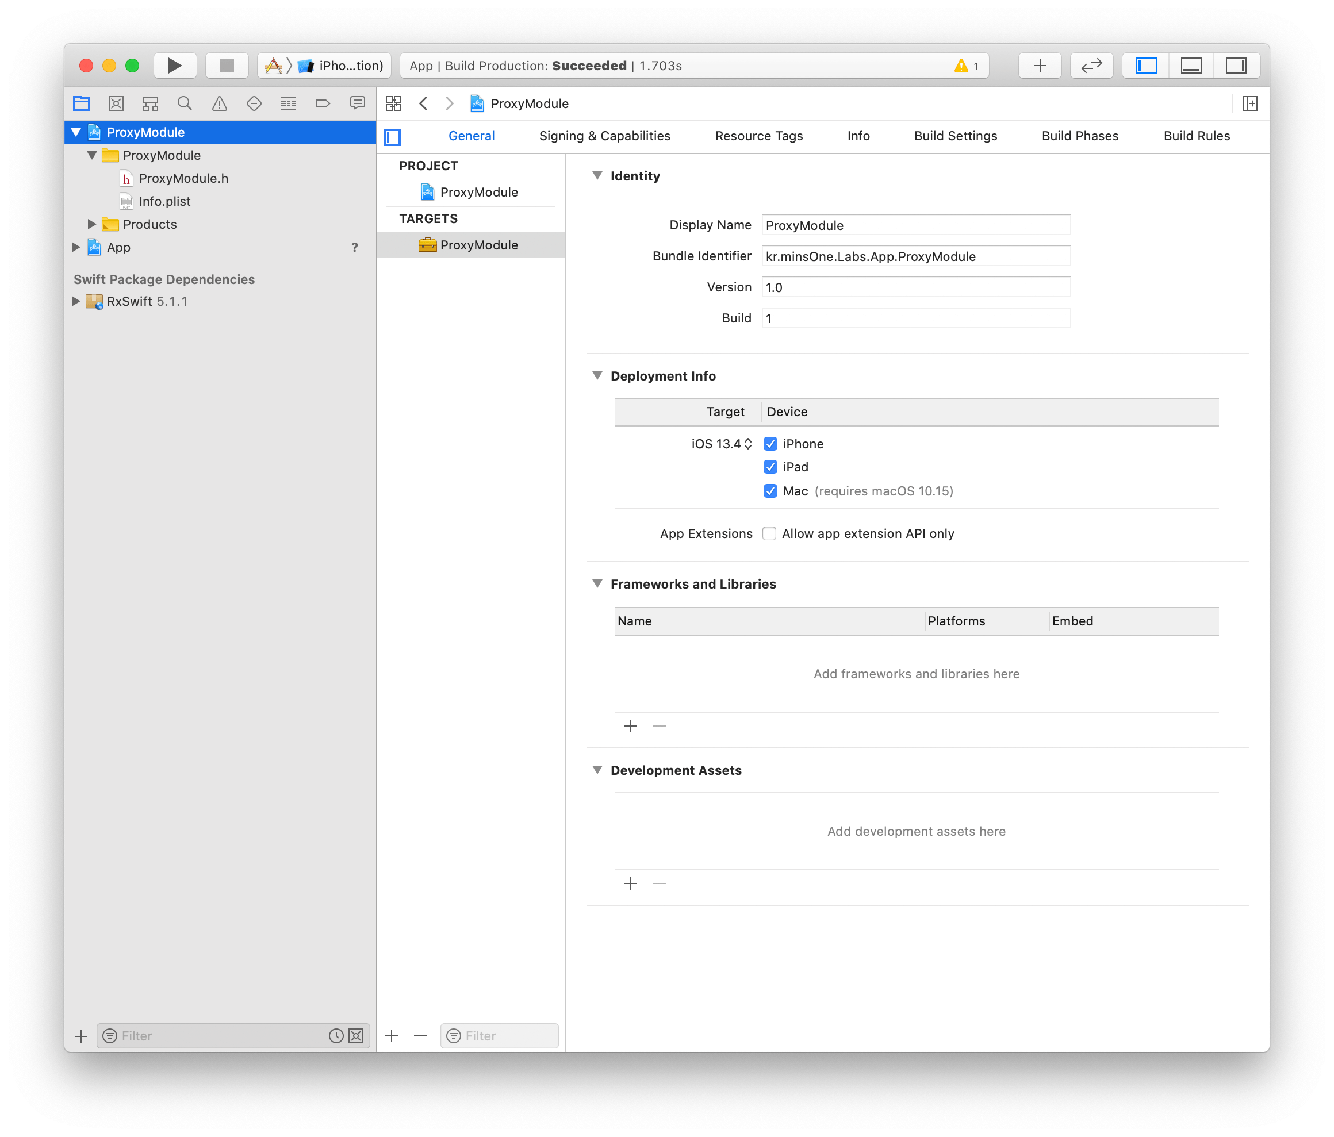Image resolution: width=1334 pixels, height=1137 pixels.
Task: Open the Issue navigator
Action: tap(220, 103)
